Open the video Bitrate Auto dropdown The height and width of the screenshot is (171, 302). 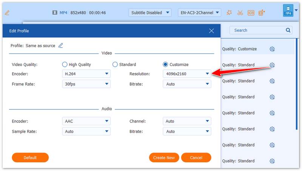[x=187, y=84]
